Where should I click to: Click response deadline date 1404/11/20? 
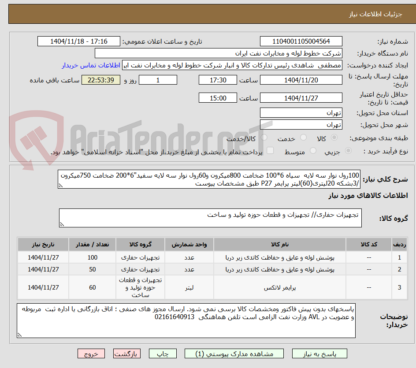click(301, 80)
